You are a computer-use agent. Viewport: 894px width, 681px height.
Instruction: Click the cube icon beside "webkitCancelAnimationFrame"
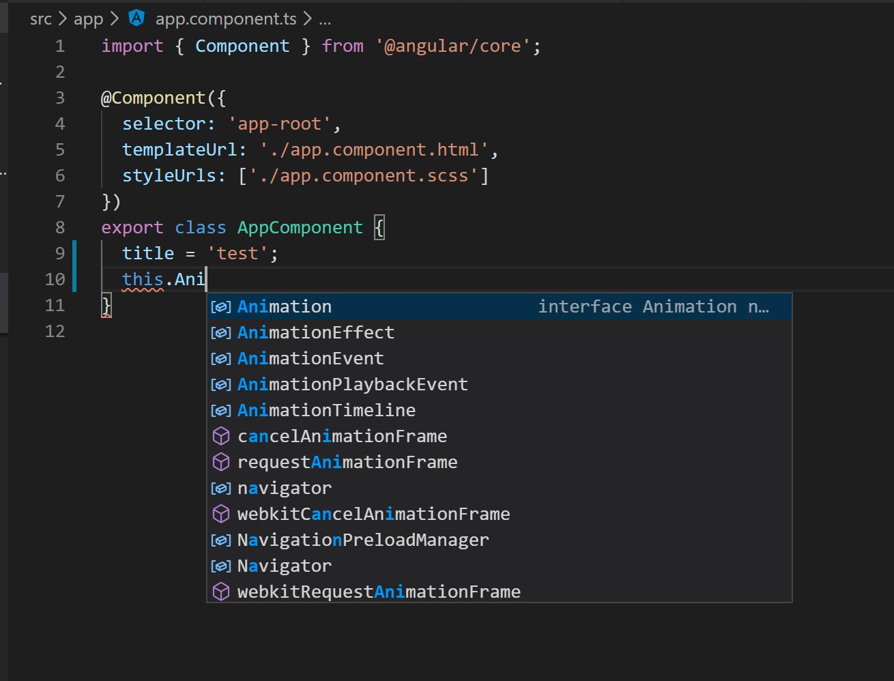click(x=220, y=513)
